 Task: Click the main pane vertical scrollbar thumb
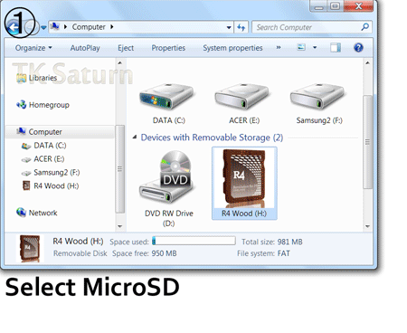click(x=367, y=142)
